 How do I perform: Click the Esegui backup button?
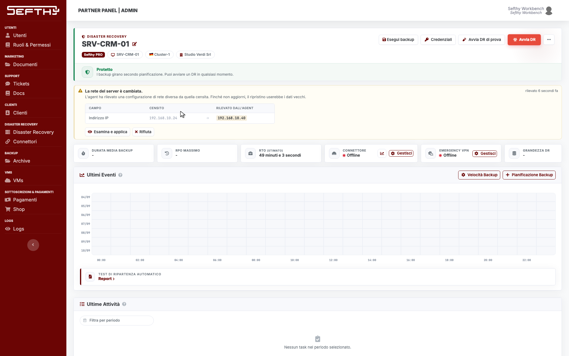[398, 40]
